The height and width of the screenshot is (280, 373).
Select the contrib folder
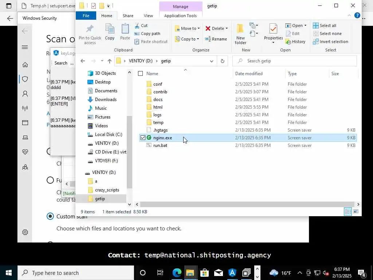[x=160, y=92]
